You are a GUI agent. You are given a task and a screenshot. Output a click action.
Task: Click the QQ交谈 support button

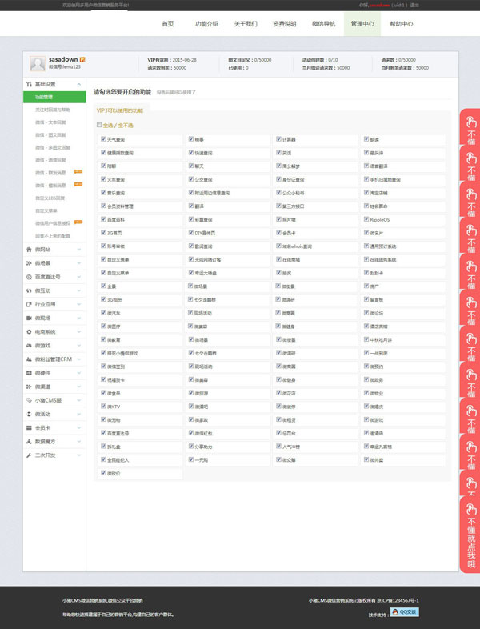(x=405, y=611)
